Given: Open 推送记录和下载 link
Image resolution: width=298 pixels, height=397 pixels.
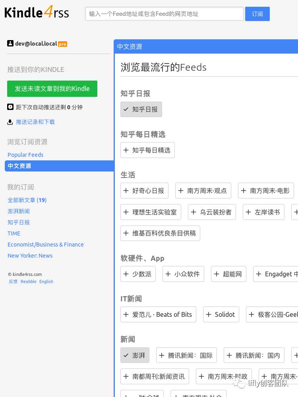Looking at the screenshot, I should click(35, 122).
